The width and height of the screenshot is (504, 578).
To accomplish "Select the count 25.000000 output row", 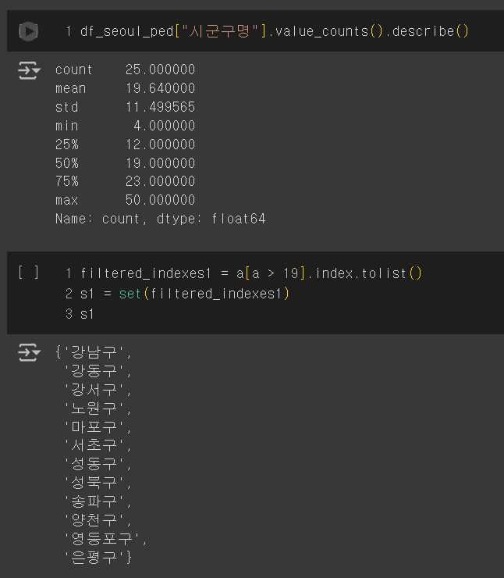I will 125,70.
